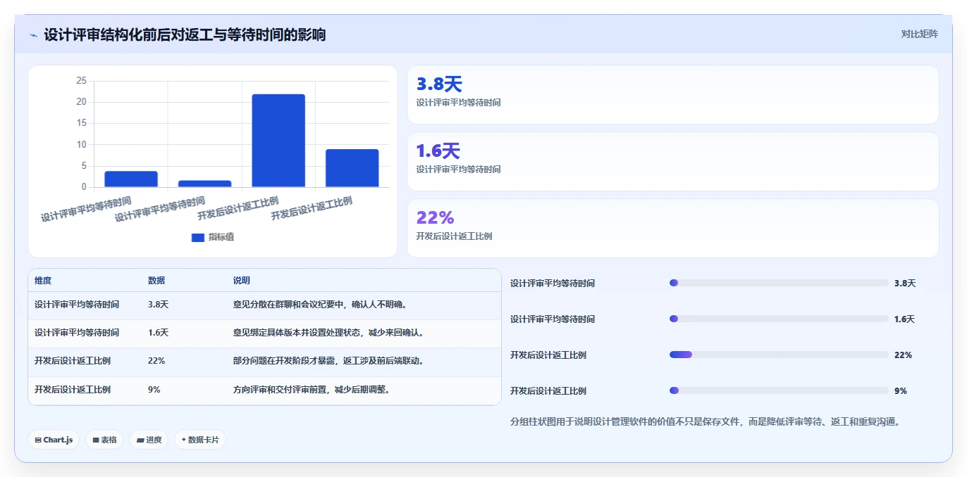Click the 说明 column header

click(242, 281)
